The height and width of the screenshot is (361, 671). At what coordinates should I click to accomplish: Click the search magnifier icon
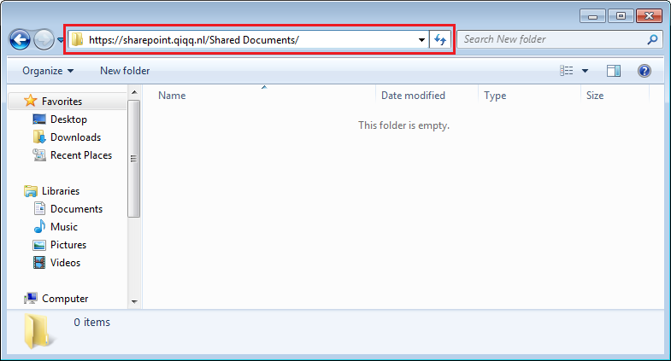652,39
